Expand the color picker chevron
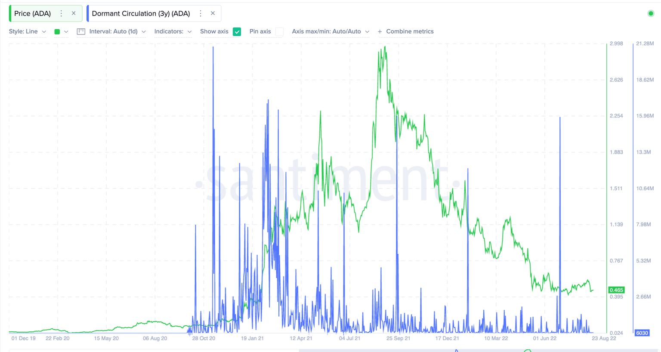This screenshot has height=352, width=661. click(x=66, y=31)
